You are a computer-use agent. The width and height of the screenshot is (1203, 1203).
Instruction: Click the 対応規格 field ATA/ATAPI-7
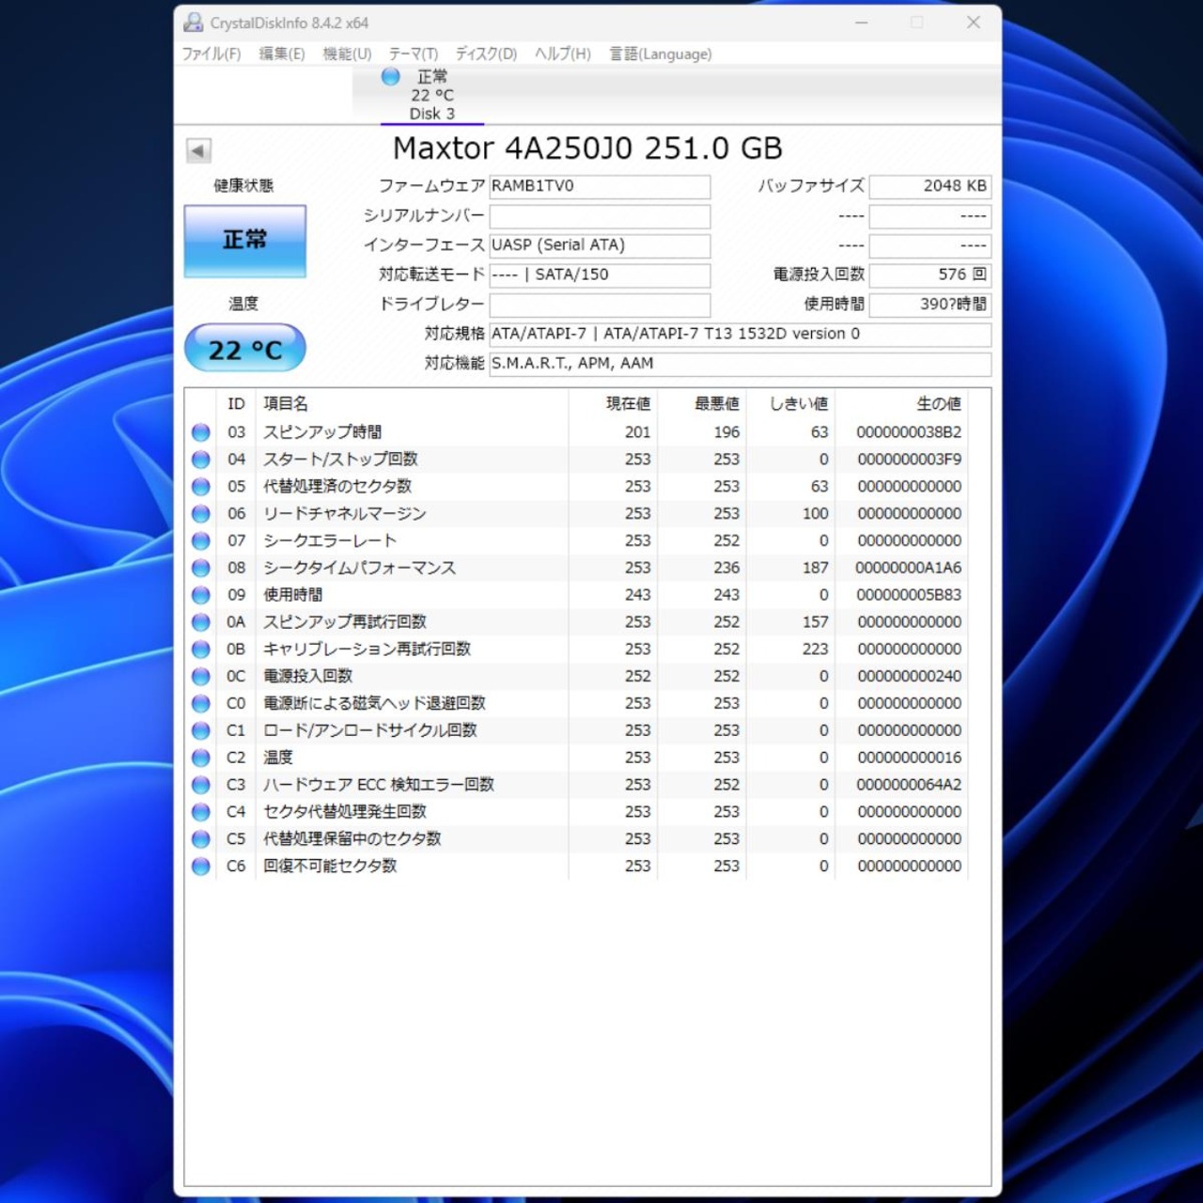(x=741, y=335)
